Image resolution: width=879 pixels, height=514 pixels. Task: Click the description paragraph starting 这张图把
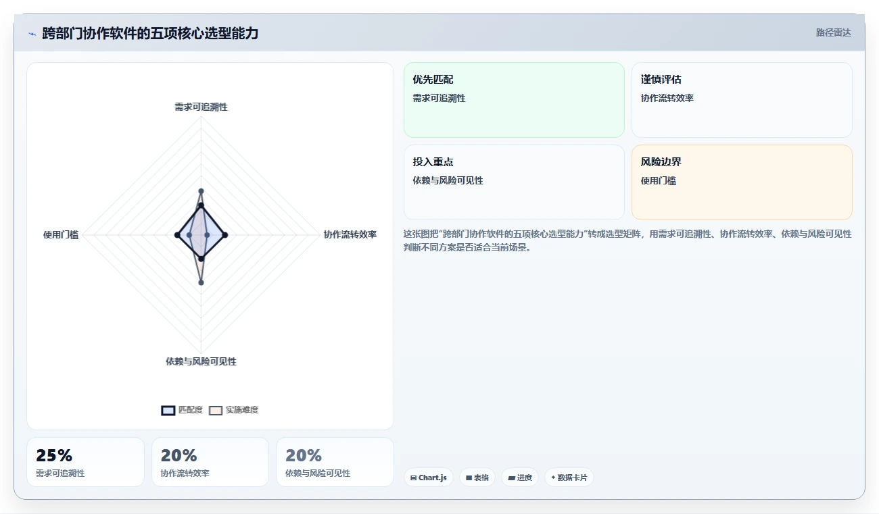point(627,240)
